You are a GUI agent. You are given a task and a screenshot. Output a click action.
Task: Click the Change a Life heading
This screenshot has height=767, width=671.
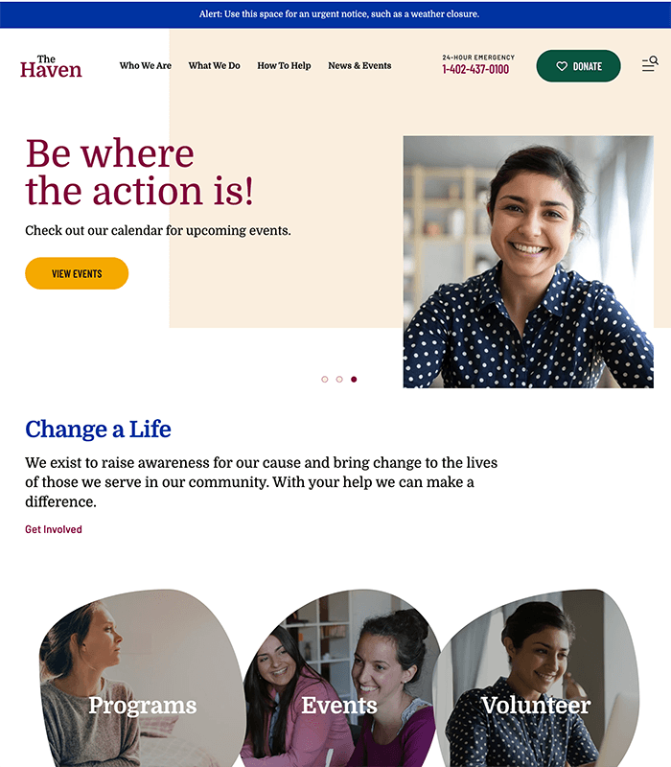click(99, 429)
